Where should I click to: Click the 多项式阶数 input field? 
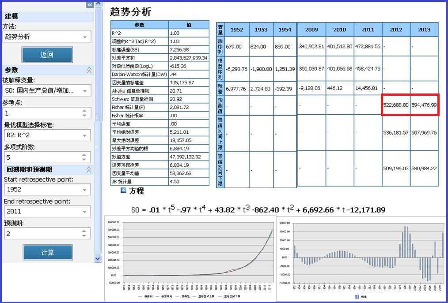pos(47,157)
